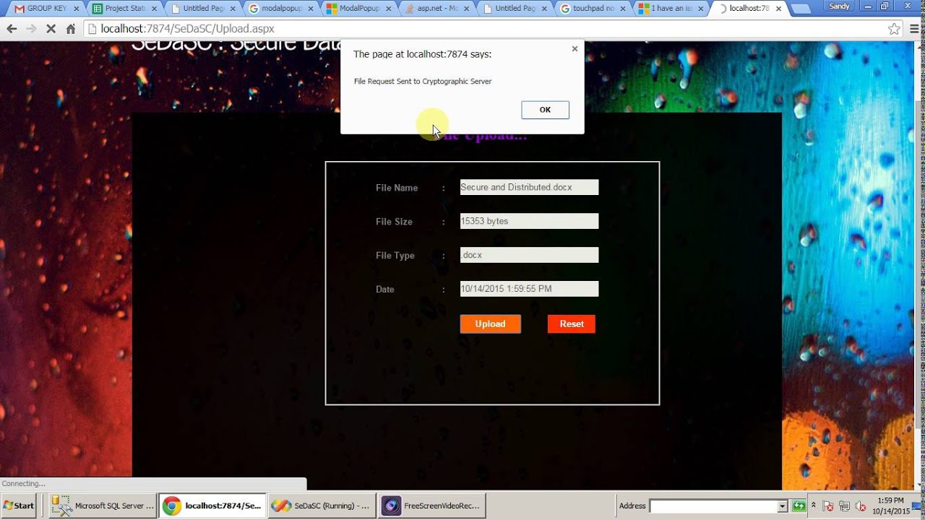925x520 pixels.
Task: Click the File Type label
Action: tap(395, 256)
